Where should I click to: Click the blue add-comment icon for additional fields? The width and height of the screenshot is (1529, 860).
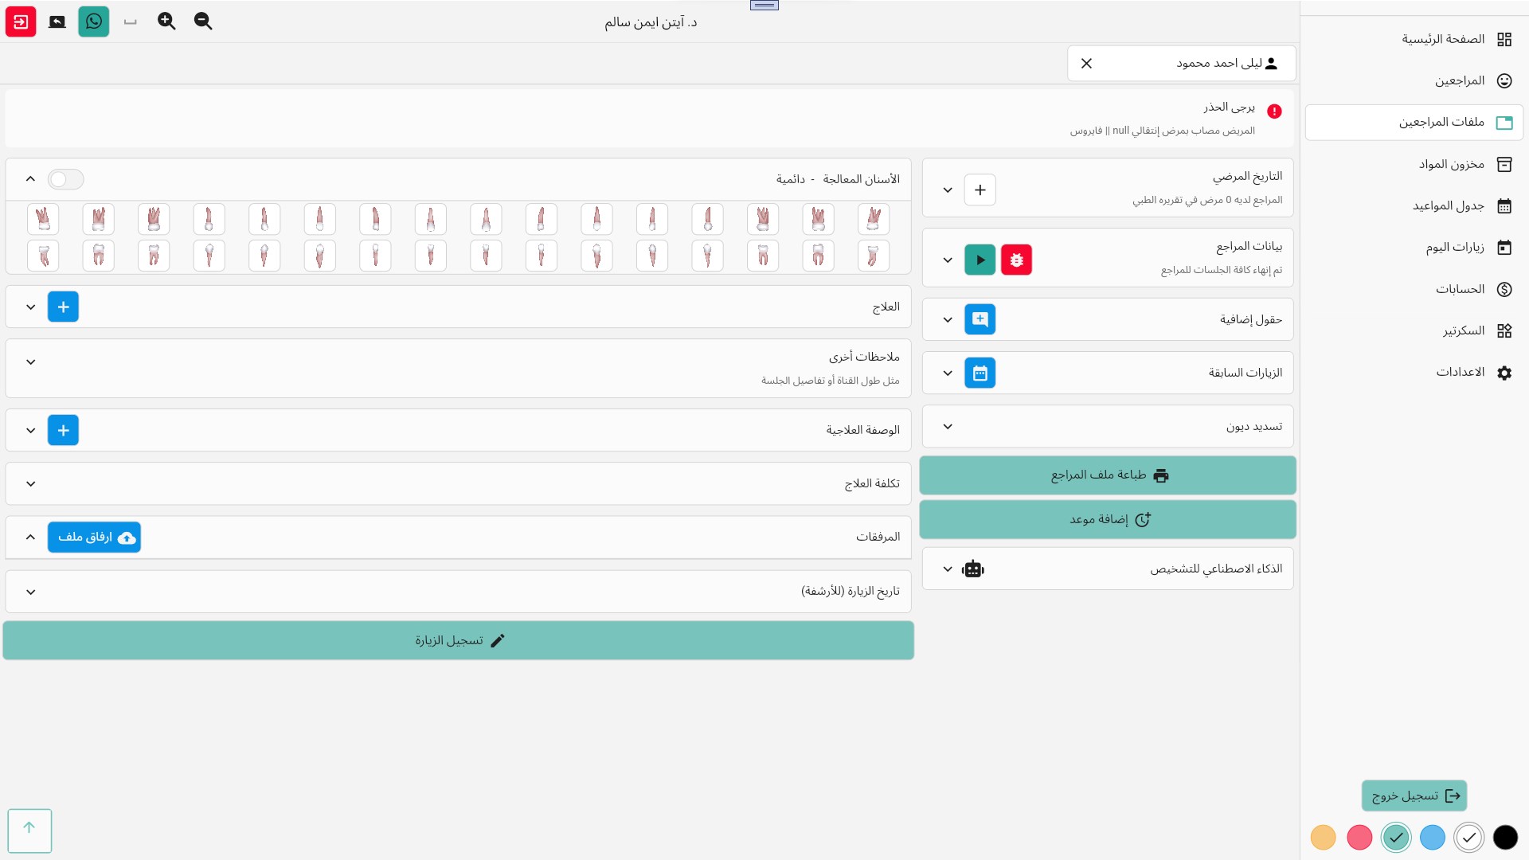[980, 319]
